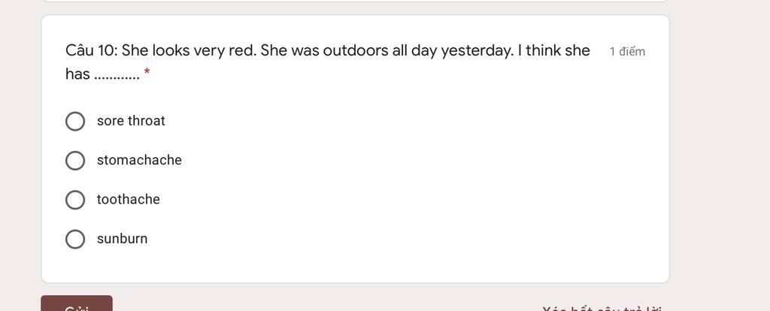Click the word "has" on second line
The width and height of the screenshot is (770, 311).
[77, 74]
